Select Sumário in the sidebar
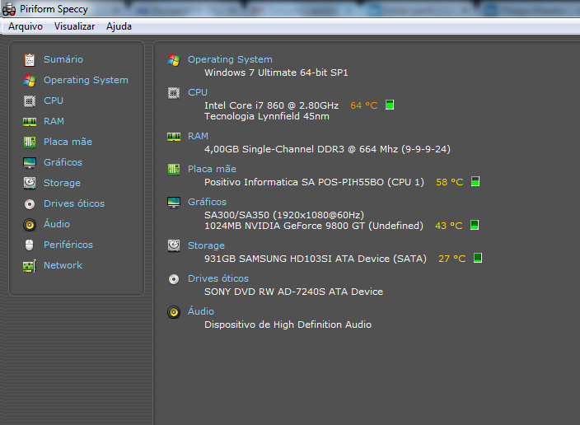580x425 pixels. coord(63,59)
